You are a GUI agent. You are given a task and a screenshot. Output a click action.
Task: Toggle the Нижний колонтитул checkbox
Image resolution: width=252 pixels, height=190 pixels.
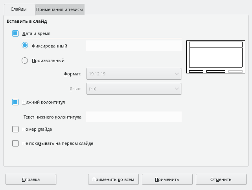(15, 102)
